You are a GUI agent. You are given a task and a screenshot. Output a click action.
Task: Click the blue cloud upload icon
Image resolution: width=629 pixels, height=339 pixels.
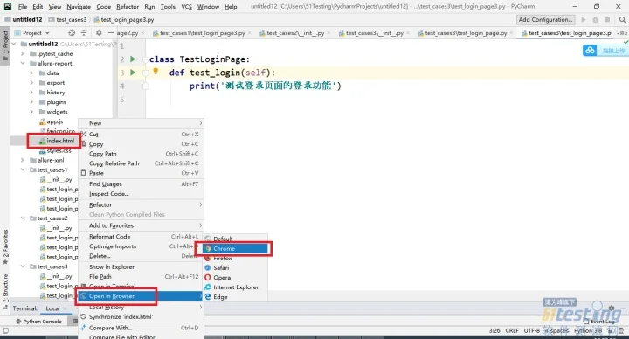point(590,51)
